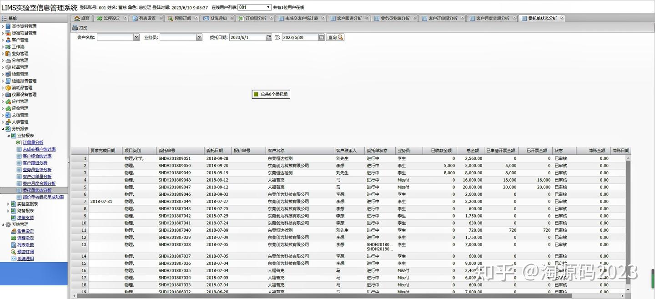
Task: Click the 打印 print icon in toolbar
Action: click(x=75, y=28)
